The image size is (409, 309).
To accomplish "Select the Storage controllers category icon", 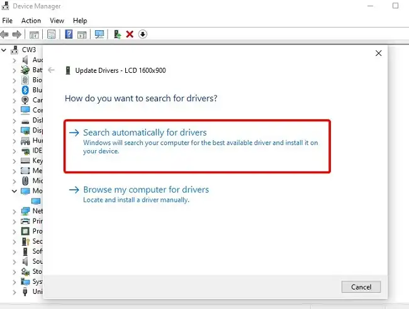I will 25,271.
